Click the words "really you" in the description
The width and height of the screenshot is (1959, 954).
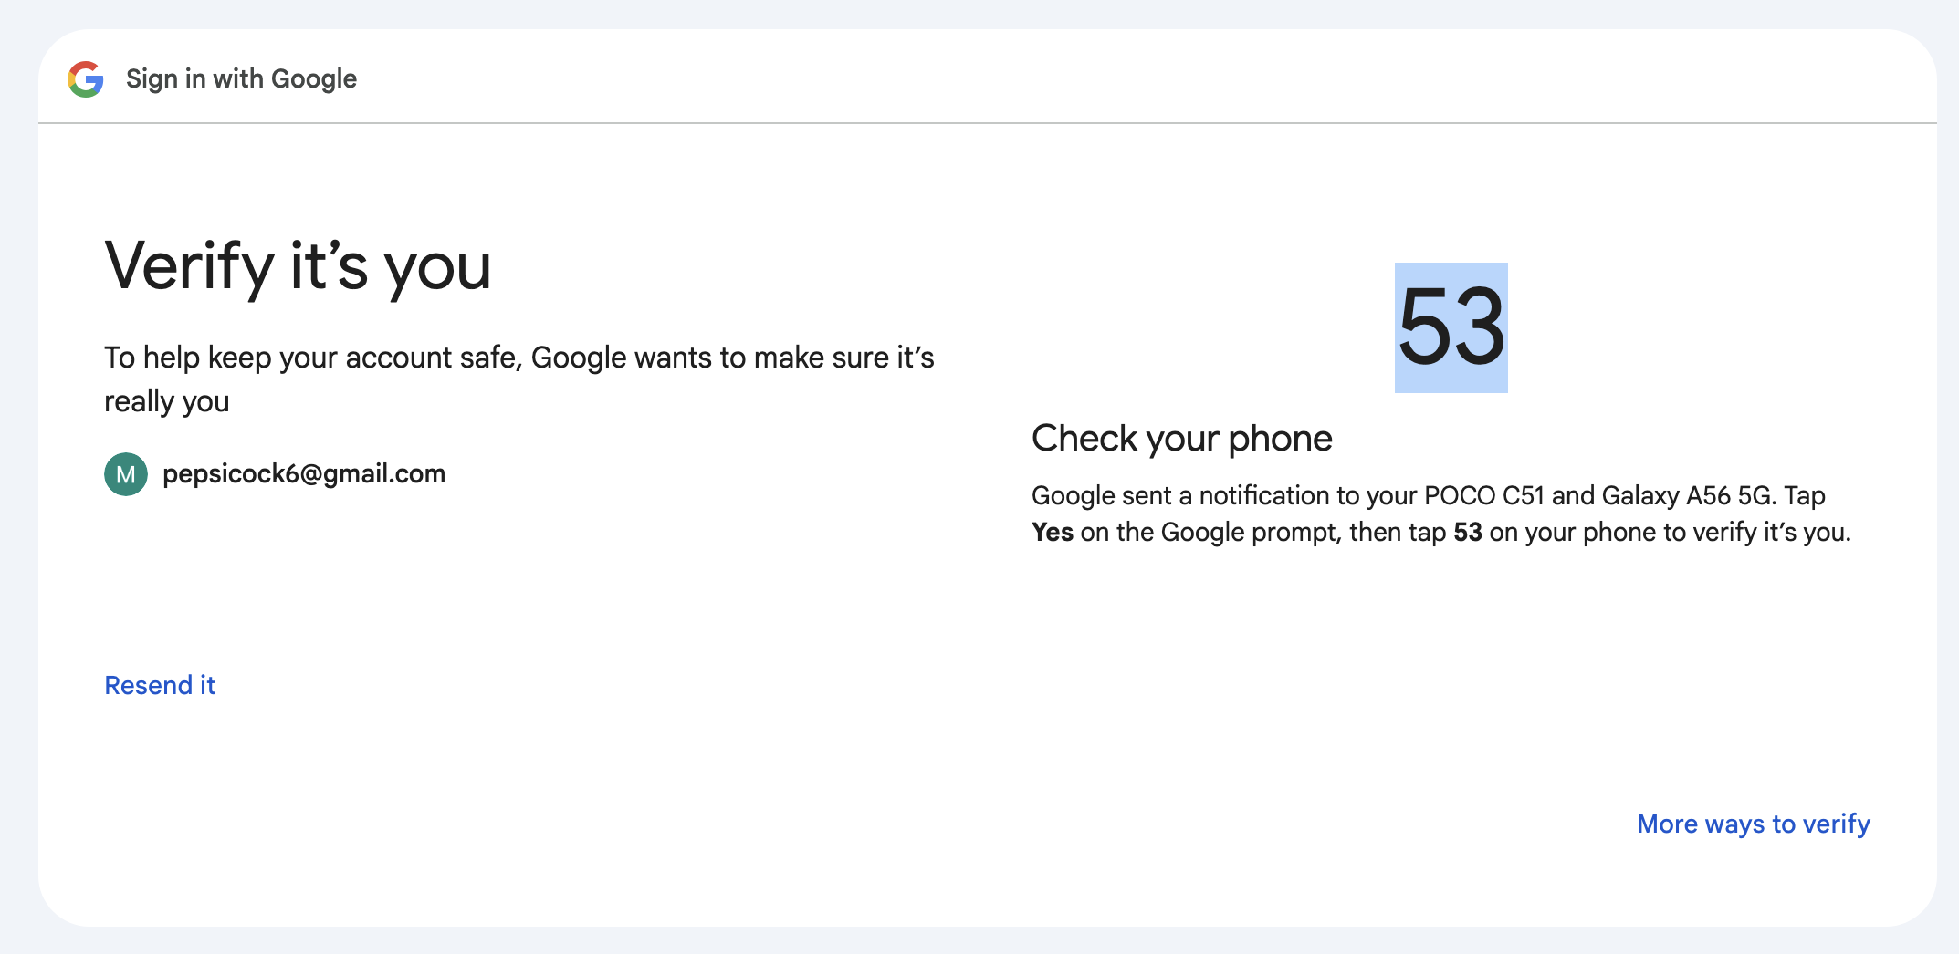166,401
